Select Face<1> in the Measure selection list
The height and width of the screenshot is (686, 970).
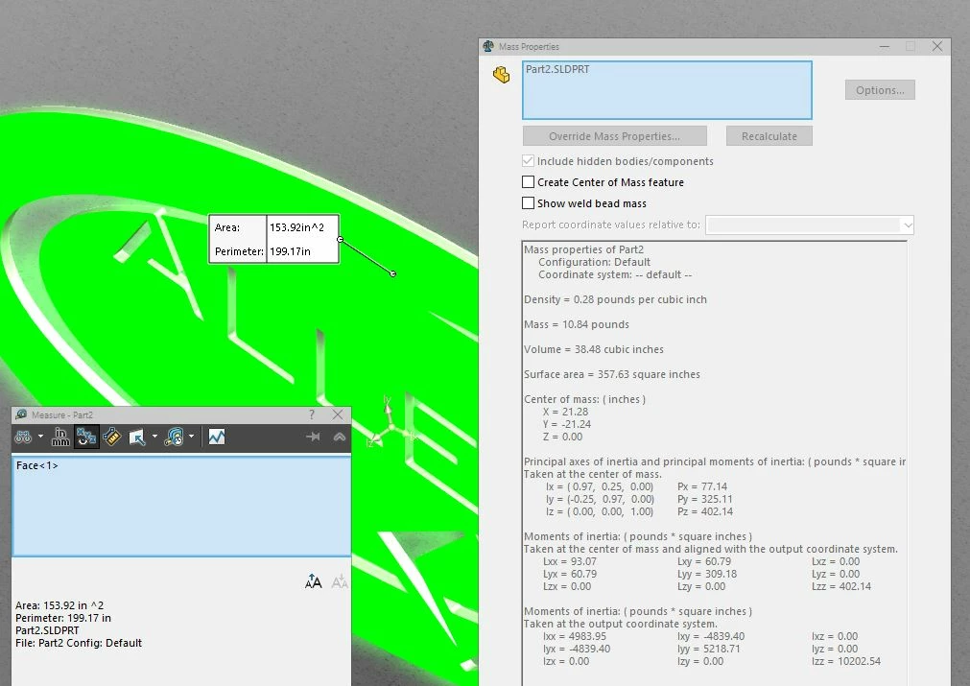(x=37, y=465)
